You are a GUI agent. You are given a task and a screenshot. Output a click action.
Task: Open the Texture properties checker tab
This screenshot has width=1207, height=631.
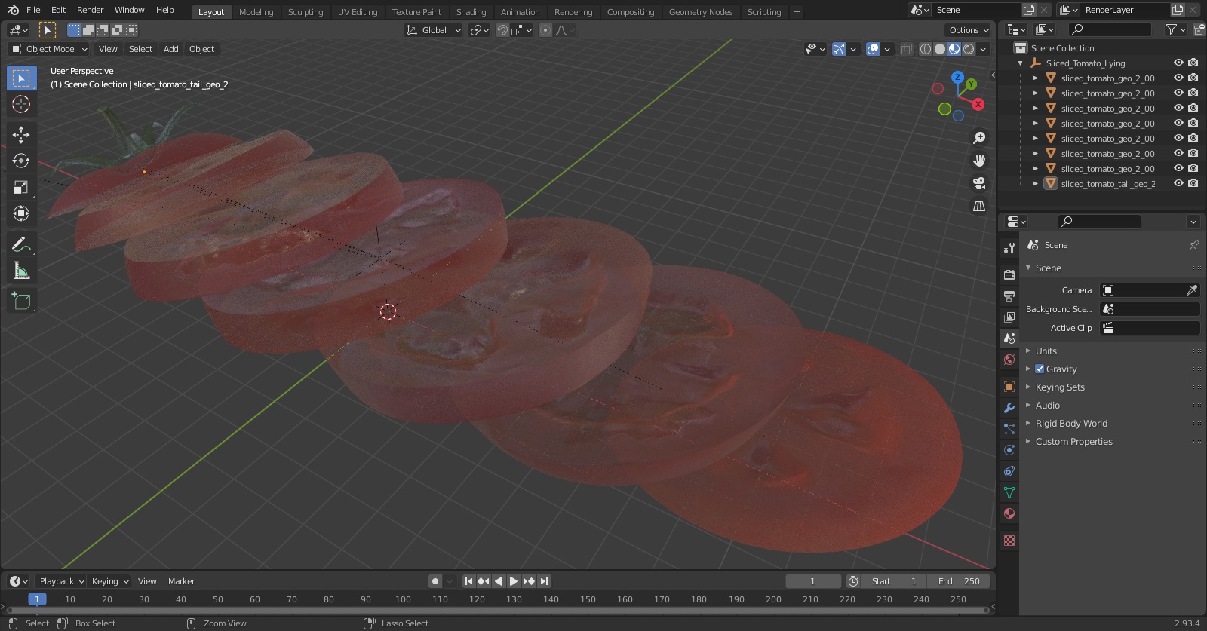pyautogui.click(x=1009, y=541)
